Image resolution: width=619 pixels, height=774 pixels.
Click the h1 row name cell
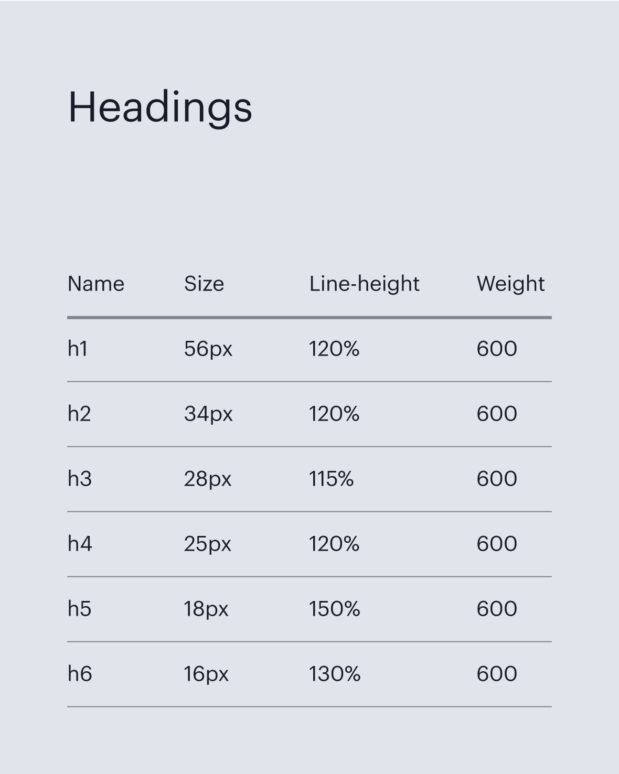78,349
